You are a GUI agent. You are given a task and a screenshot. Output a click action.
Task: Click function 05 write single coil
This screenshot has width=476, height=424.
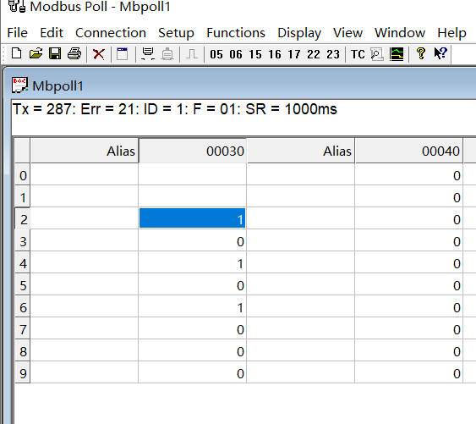[x=216, y=54]
